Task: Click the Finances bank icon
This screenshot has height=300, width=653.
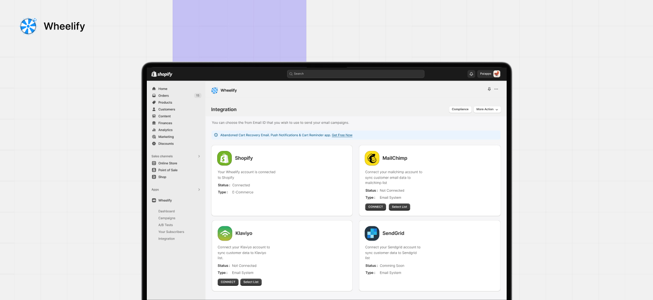Action: 154,123
